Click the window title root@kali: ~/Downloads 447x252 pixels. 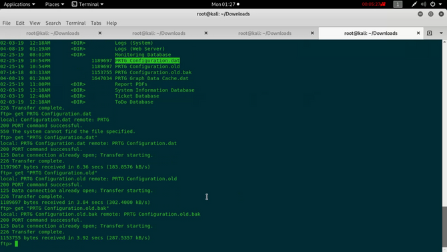click(x=223, y=14)
